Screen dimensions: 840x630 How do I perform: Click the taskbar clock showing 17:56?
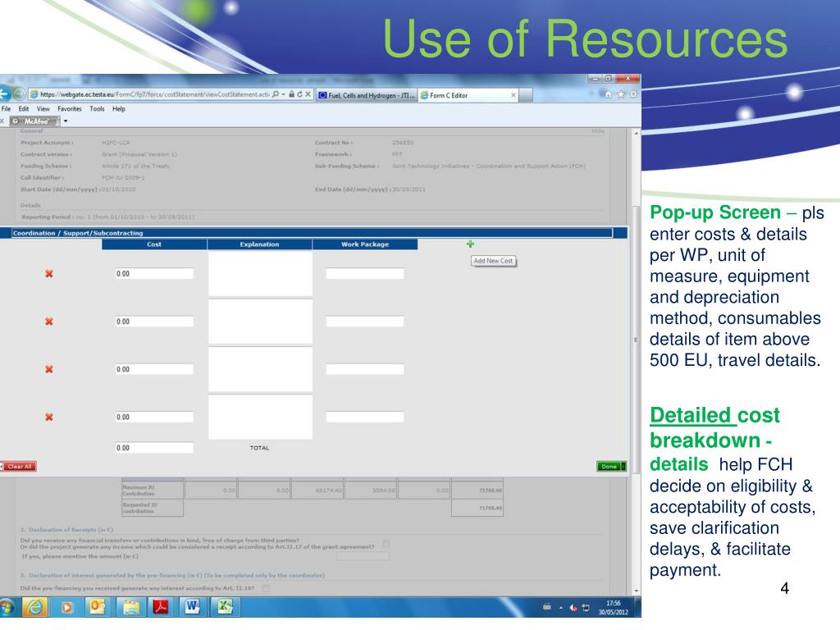613,608
